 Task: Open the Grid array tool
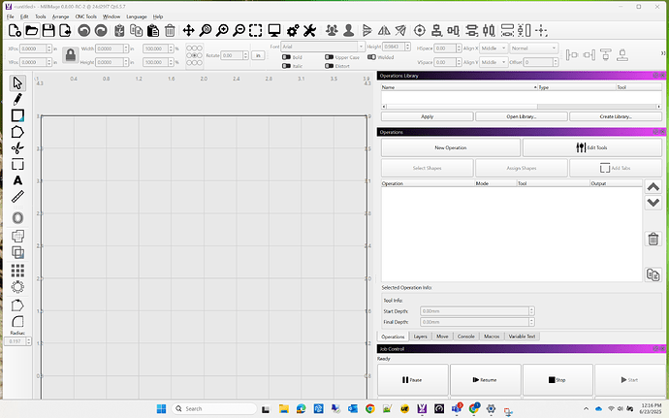click(x=17, y=271)
